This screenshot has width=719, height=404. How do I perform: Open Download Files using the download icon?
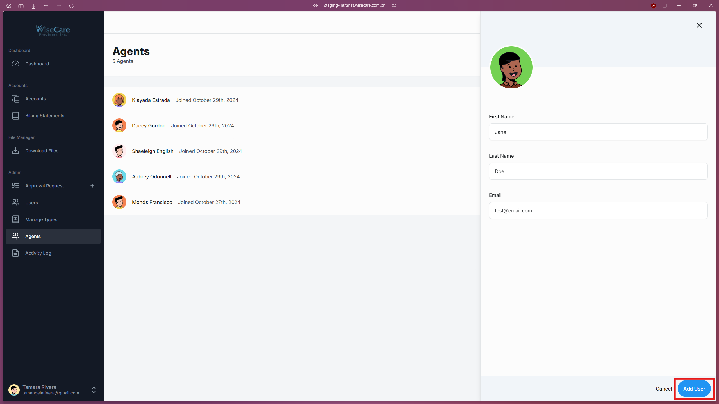click(16, 151)
